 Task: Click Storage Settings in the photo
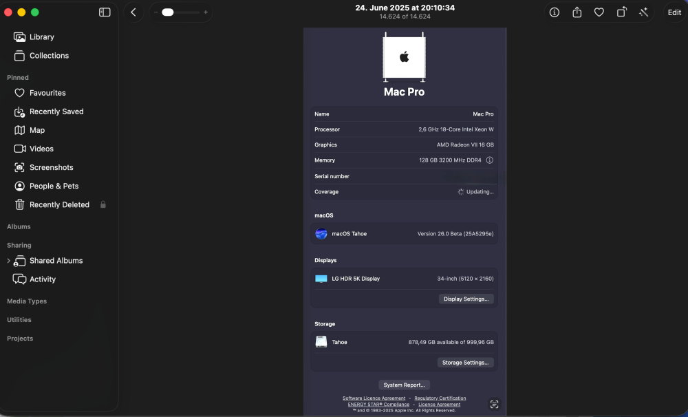click(465, 363)
